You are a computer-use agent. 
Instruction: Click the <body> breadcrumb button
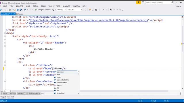(13, 94)
